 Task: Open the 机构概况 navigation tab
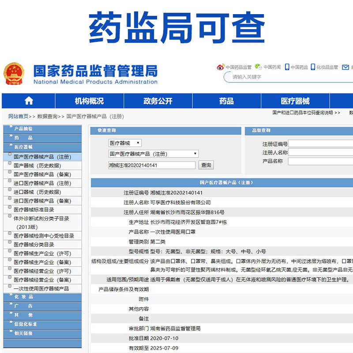pyautogui.click(x=90, y=101)
